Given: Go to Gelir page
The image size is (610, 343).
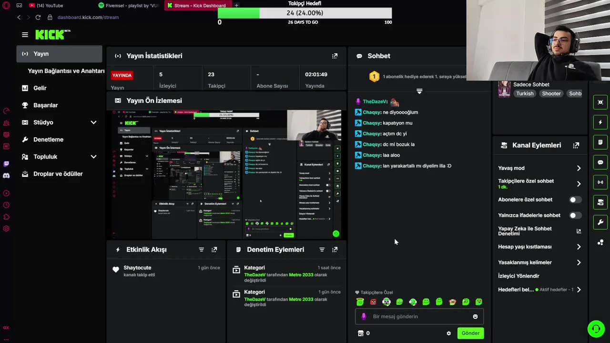Looking at the screenshot, I should 40,88.
